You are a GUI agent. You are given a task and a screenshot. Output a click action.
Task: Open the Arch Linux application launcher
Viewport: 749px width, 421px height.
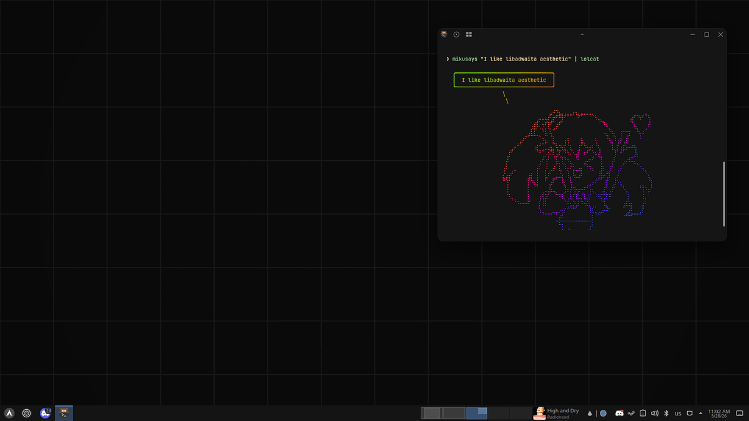pos(9,413)
